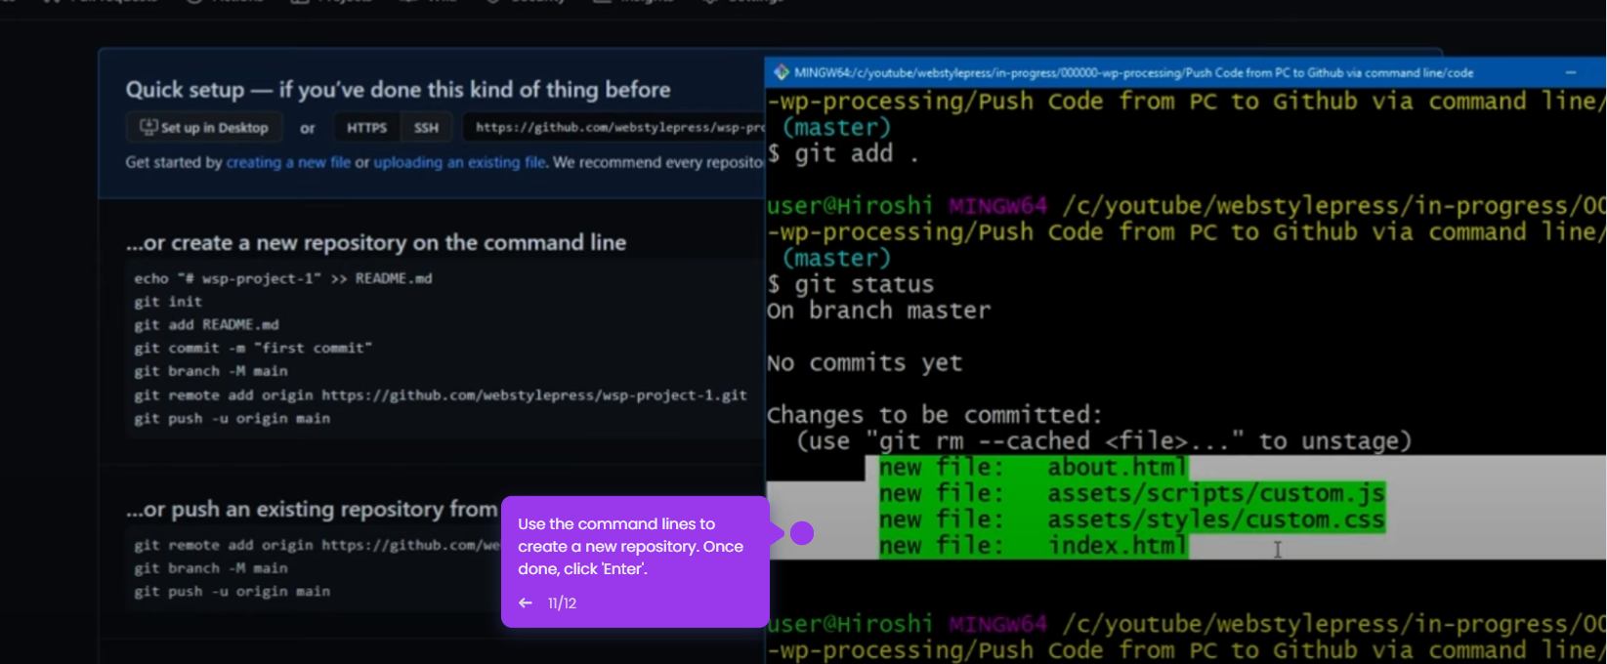Click the '11/12' step counter in the tooltip
The image size is (1607, 664).
pos(562,603)
